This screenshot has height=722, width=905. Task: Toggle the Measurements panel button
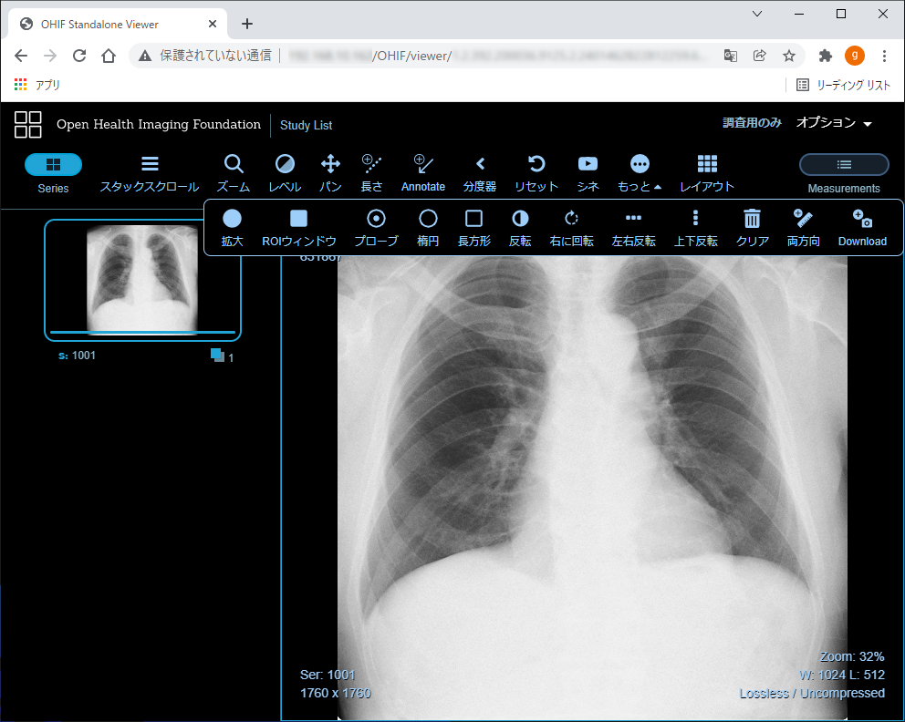tap(844, 165)
